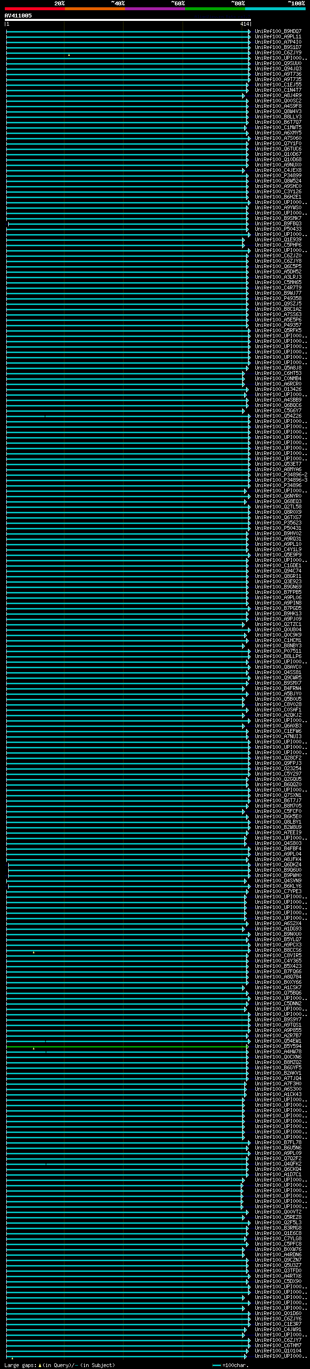The height and width of the screenshot is (1369, 310).
Task: Open hit UniRef100_B9HDQ7
Action: (x=278, y=32)
